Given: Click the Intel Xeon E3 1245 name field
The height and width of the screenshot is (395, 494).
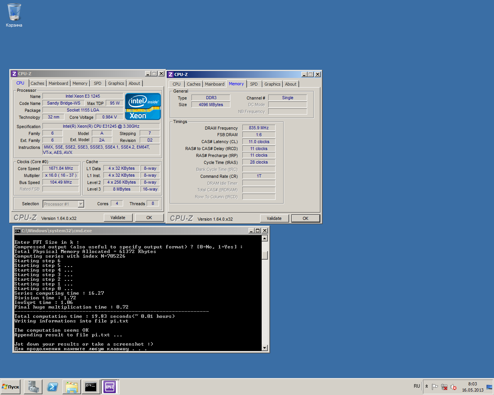Looking at the screenshot, I should [x=83, y=96].
